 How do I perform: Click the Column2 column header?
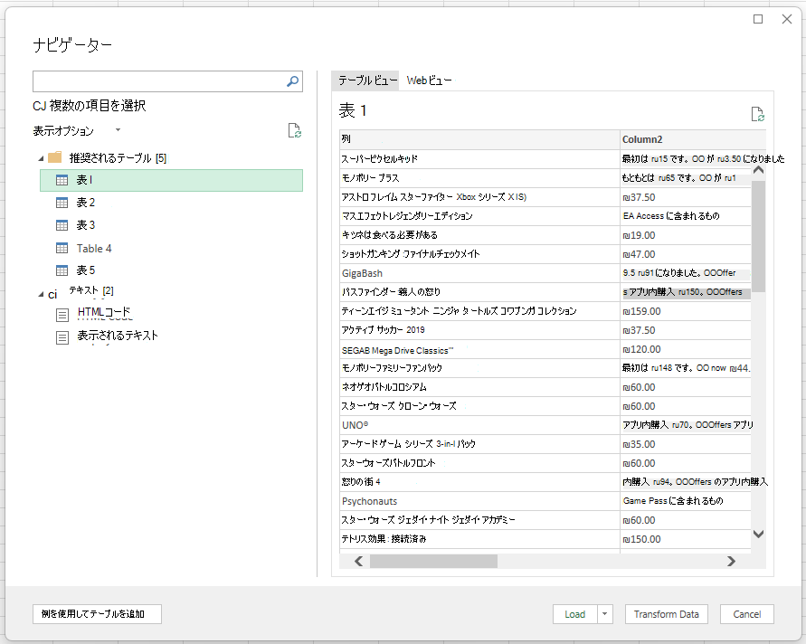(693, 139)
